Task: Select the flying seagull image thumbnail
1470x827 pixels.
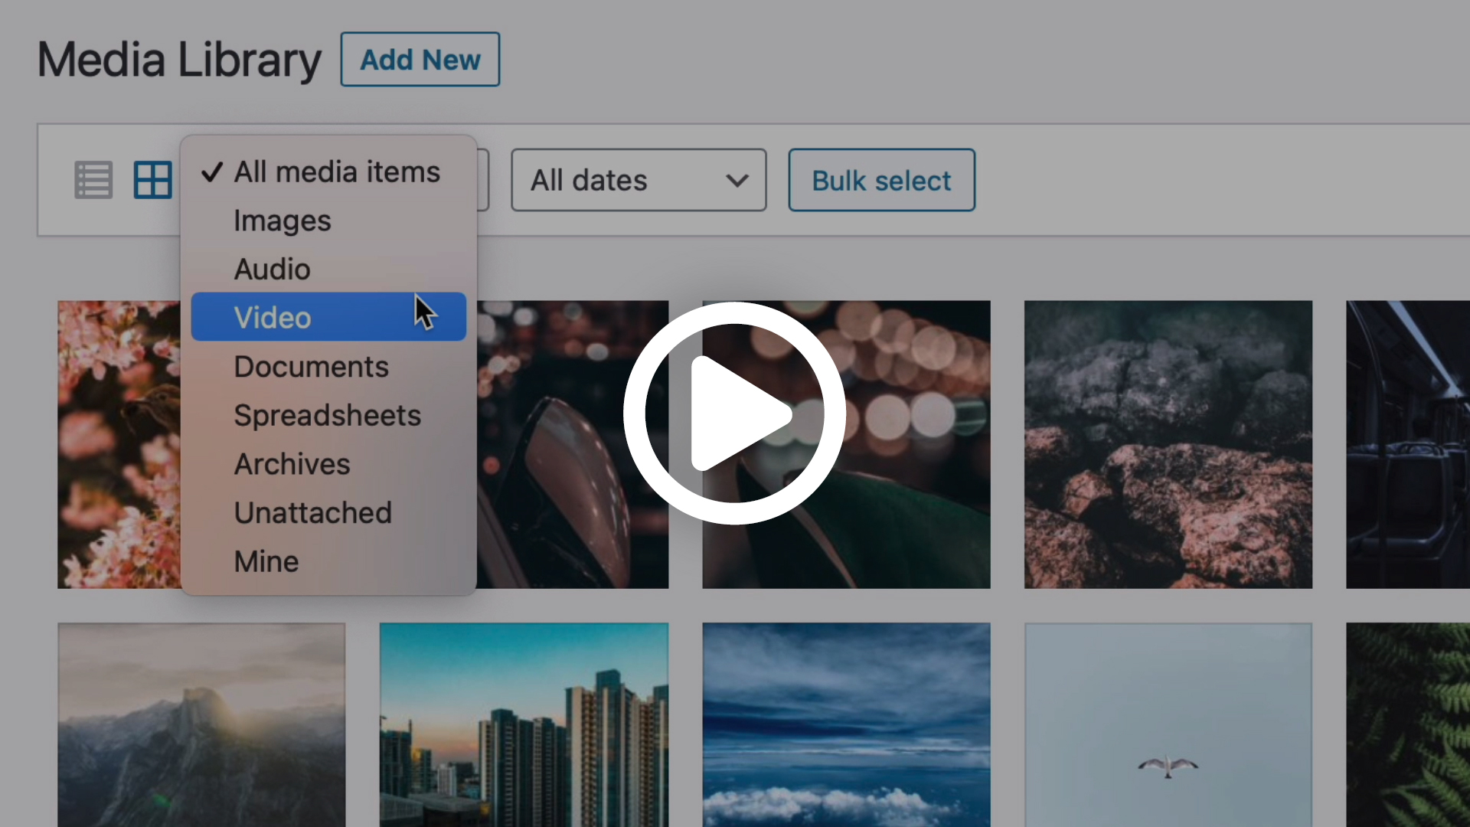Action: [x=1168, y=724]
